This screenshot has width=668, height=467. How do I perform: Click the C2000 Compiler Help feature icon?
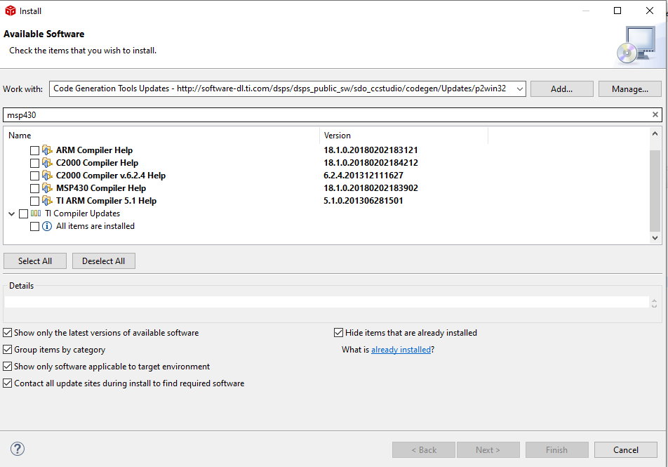(47, 163)
